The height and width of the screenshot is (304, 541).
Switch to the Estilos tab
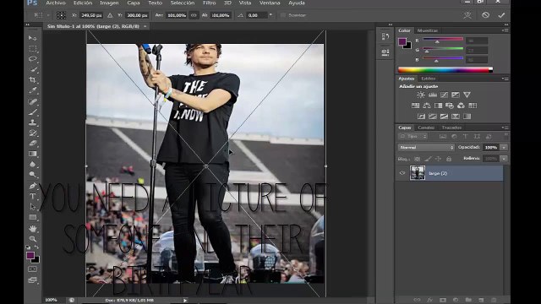tap(429, 79)
